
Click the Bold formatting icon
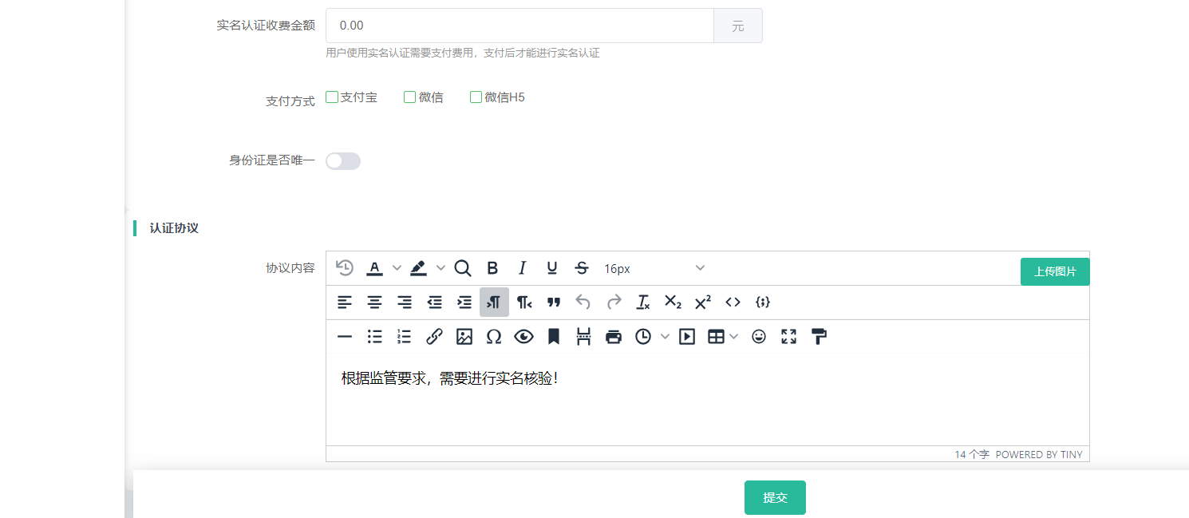492,269
